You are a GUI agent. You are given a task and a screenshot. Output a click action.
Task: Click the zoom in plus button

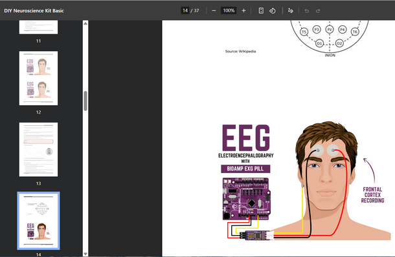click(x=243, y=10)
